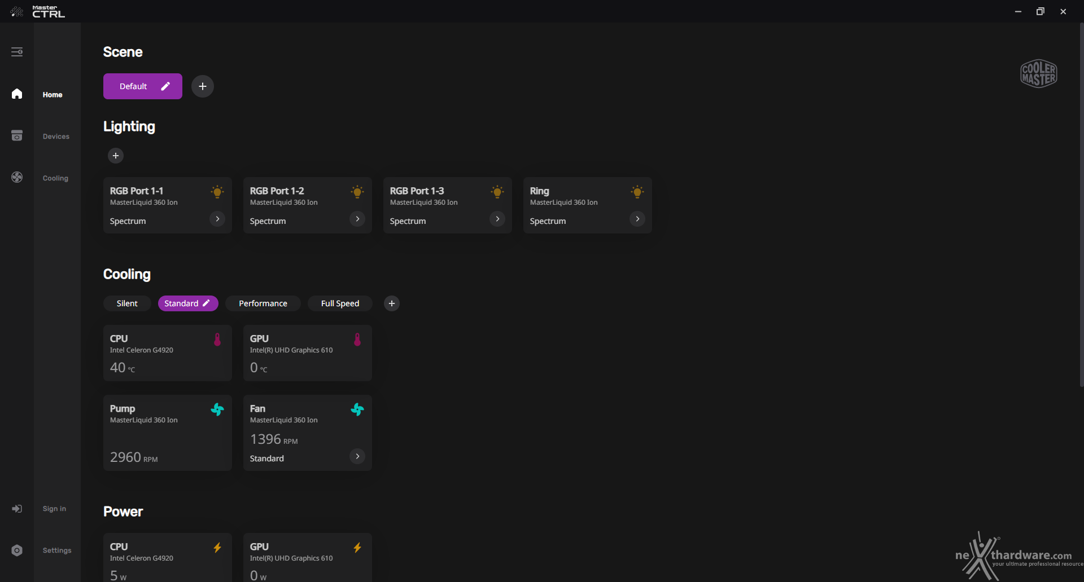
Task: Click the CPU 5 W power value
Action: pos(118,575)
